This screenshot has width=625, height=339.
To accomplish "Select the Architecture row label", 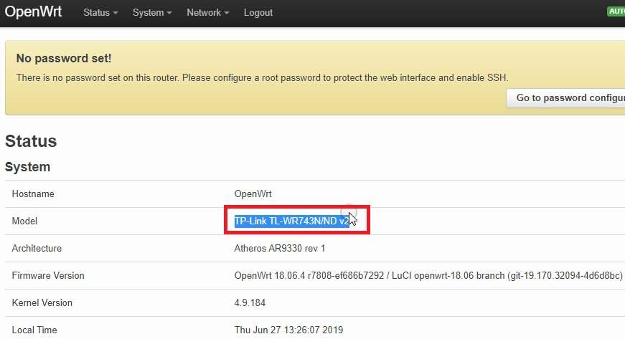I will click(37, 249).
